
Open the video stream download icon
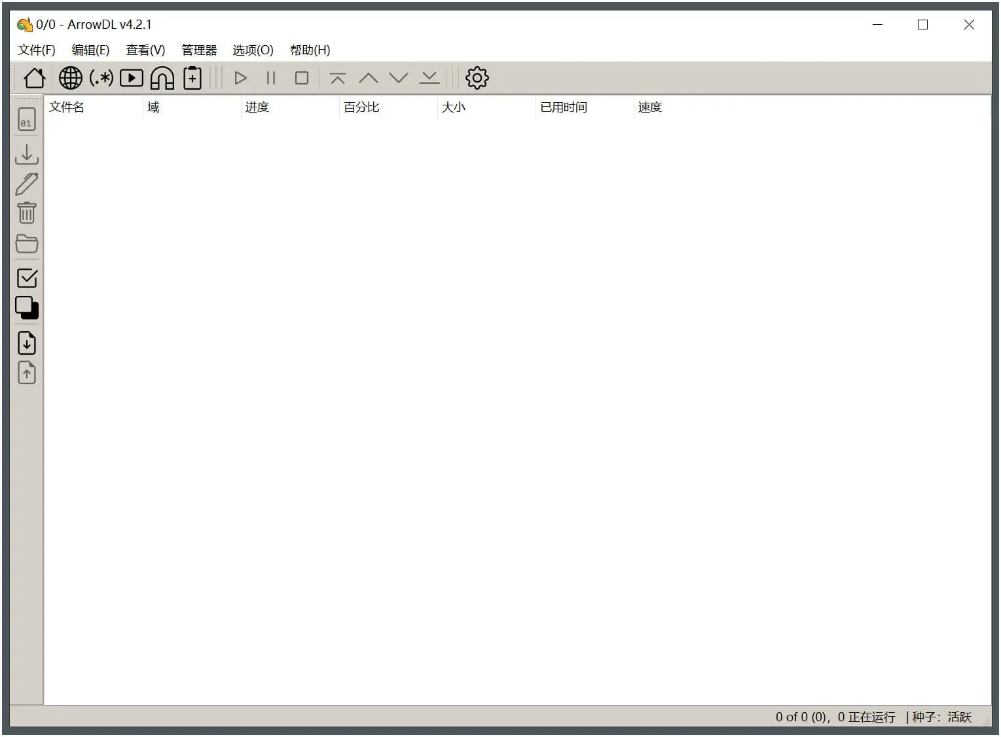[x=132, y=78]
